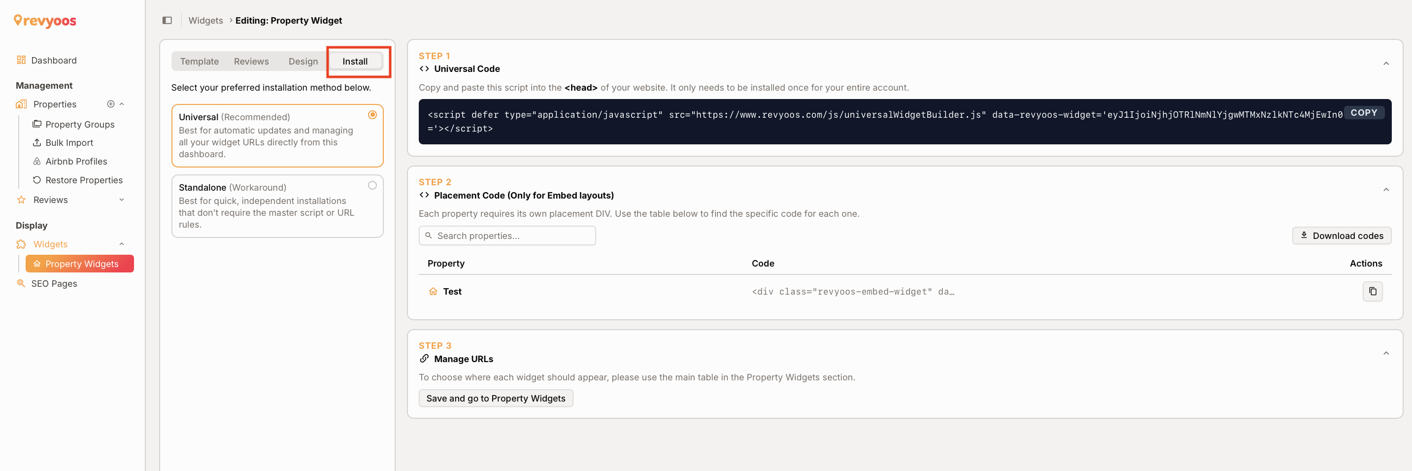Click the Restore Properties circular arrow icon
The image size is (1412, 471).
tap(37, 180)
